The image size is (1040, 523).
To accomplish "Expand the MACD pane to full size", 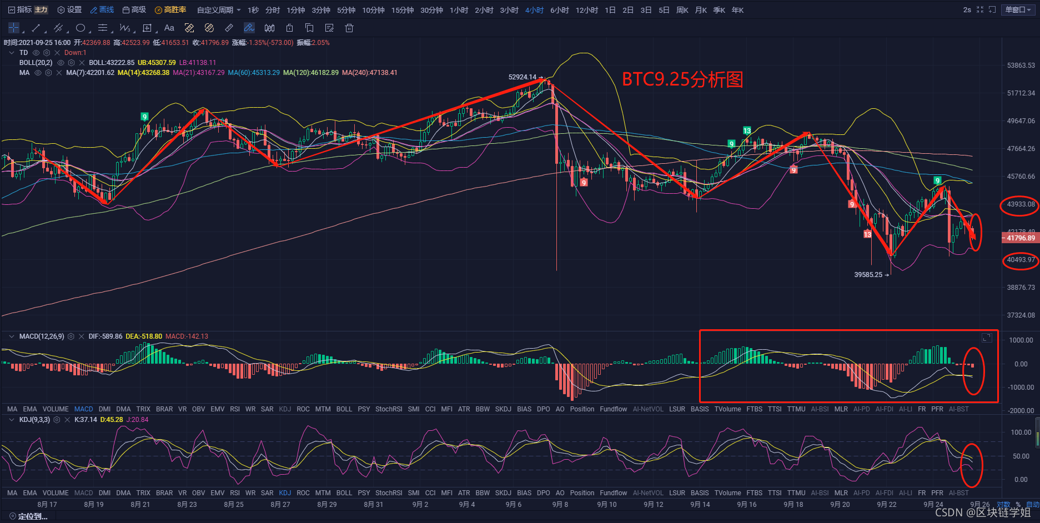I will pos(987,338).
